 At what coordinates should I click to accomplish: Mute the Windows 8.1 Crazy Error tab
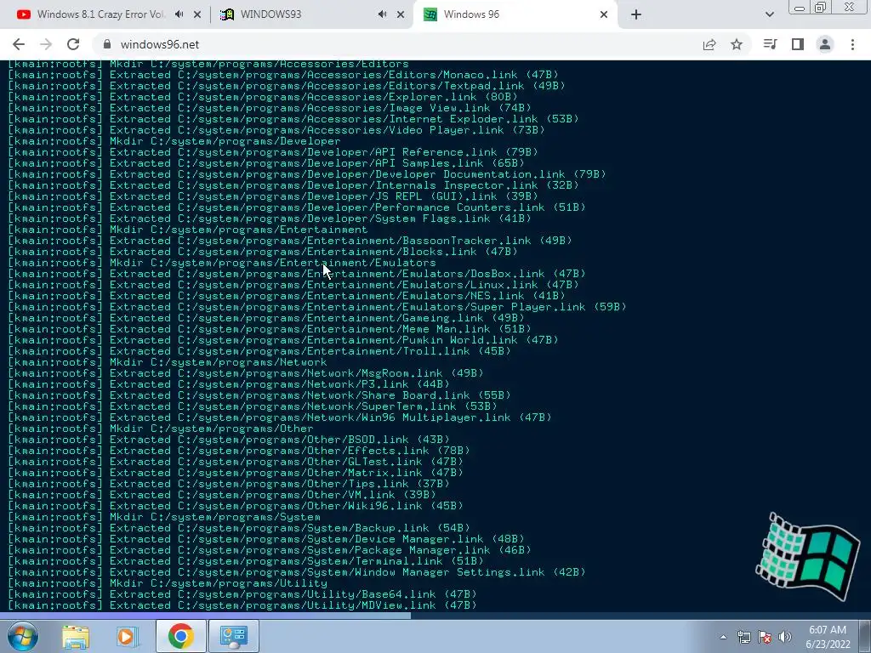179,14
